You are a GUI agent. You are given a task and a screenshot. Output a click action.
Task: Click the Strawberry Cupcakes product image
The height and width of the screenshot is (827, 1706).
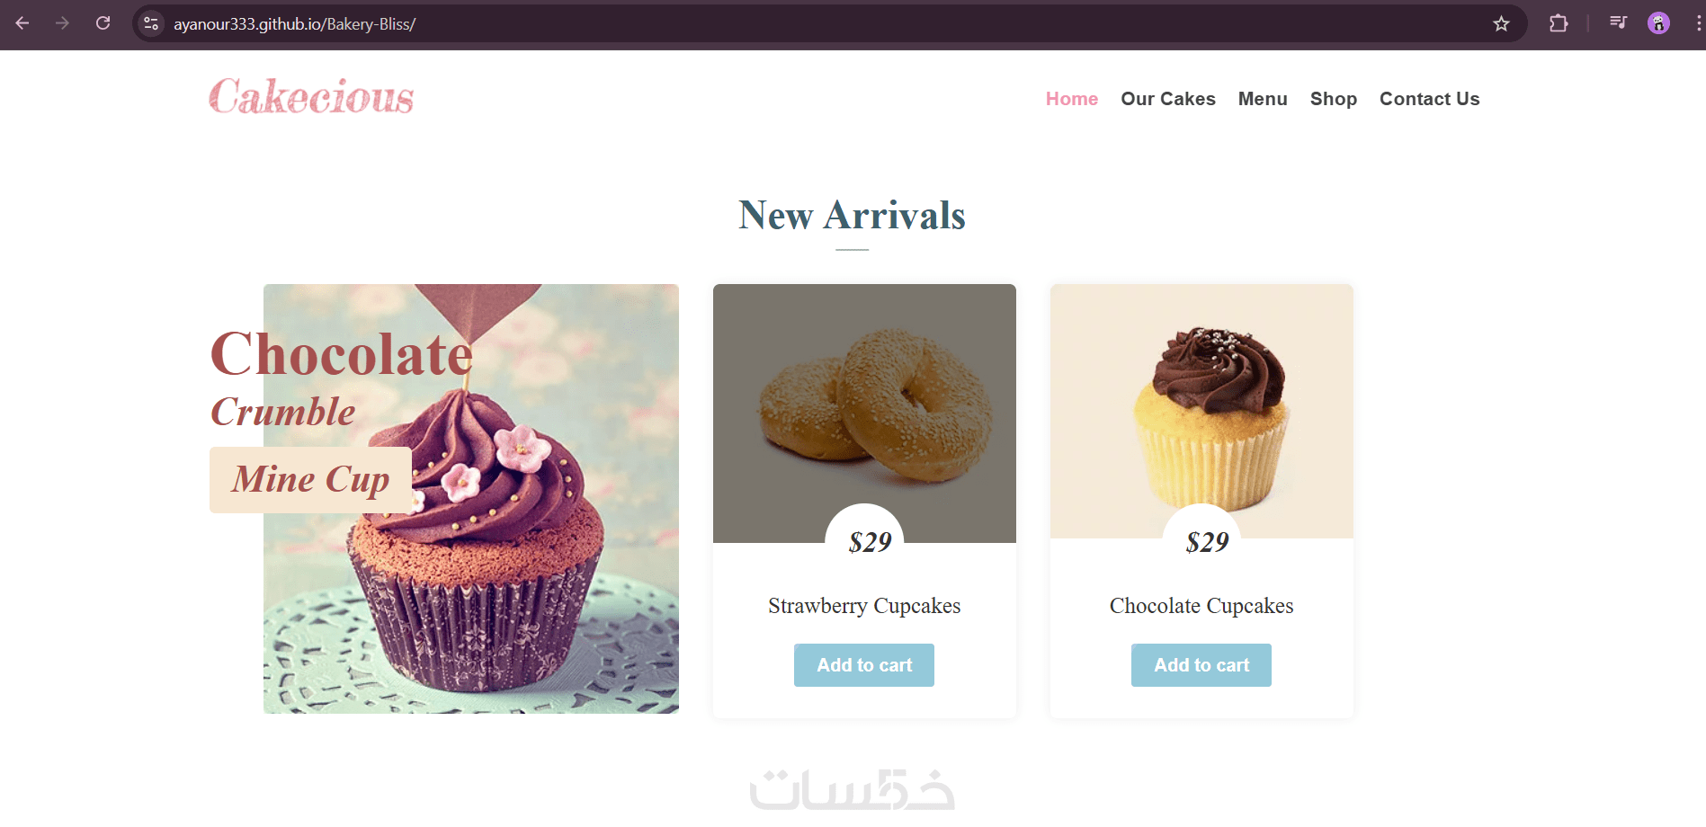[864, 413]
